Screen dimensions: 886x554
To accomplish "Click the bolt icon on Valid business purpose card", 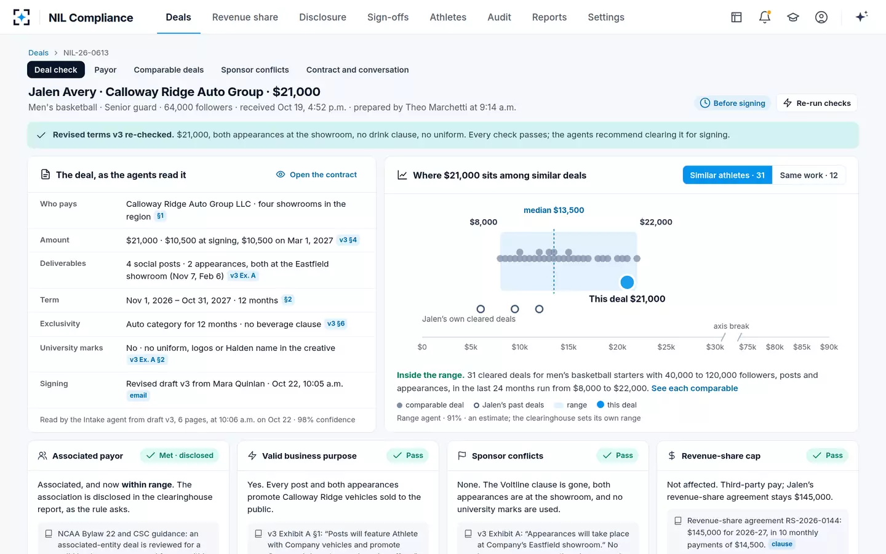I will (x=252, y=456).
